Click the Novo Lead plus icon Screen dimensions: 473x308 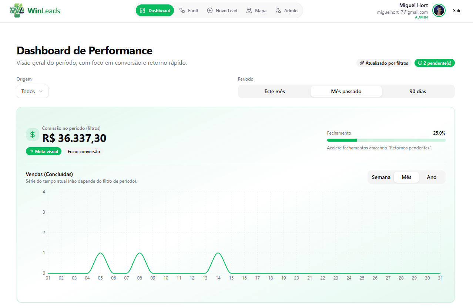tap(209, 11)
